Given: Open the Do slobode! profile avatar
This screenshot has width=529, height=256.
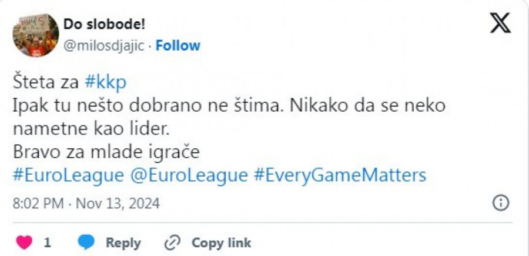Looking at the screenshot, I should (x=35, y=35).
